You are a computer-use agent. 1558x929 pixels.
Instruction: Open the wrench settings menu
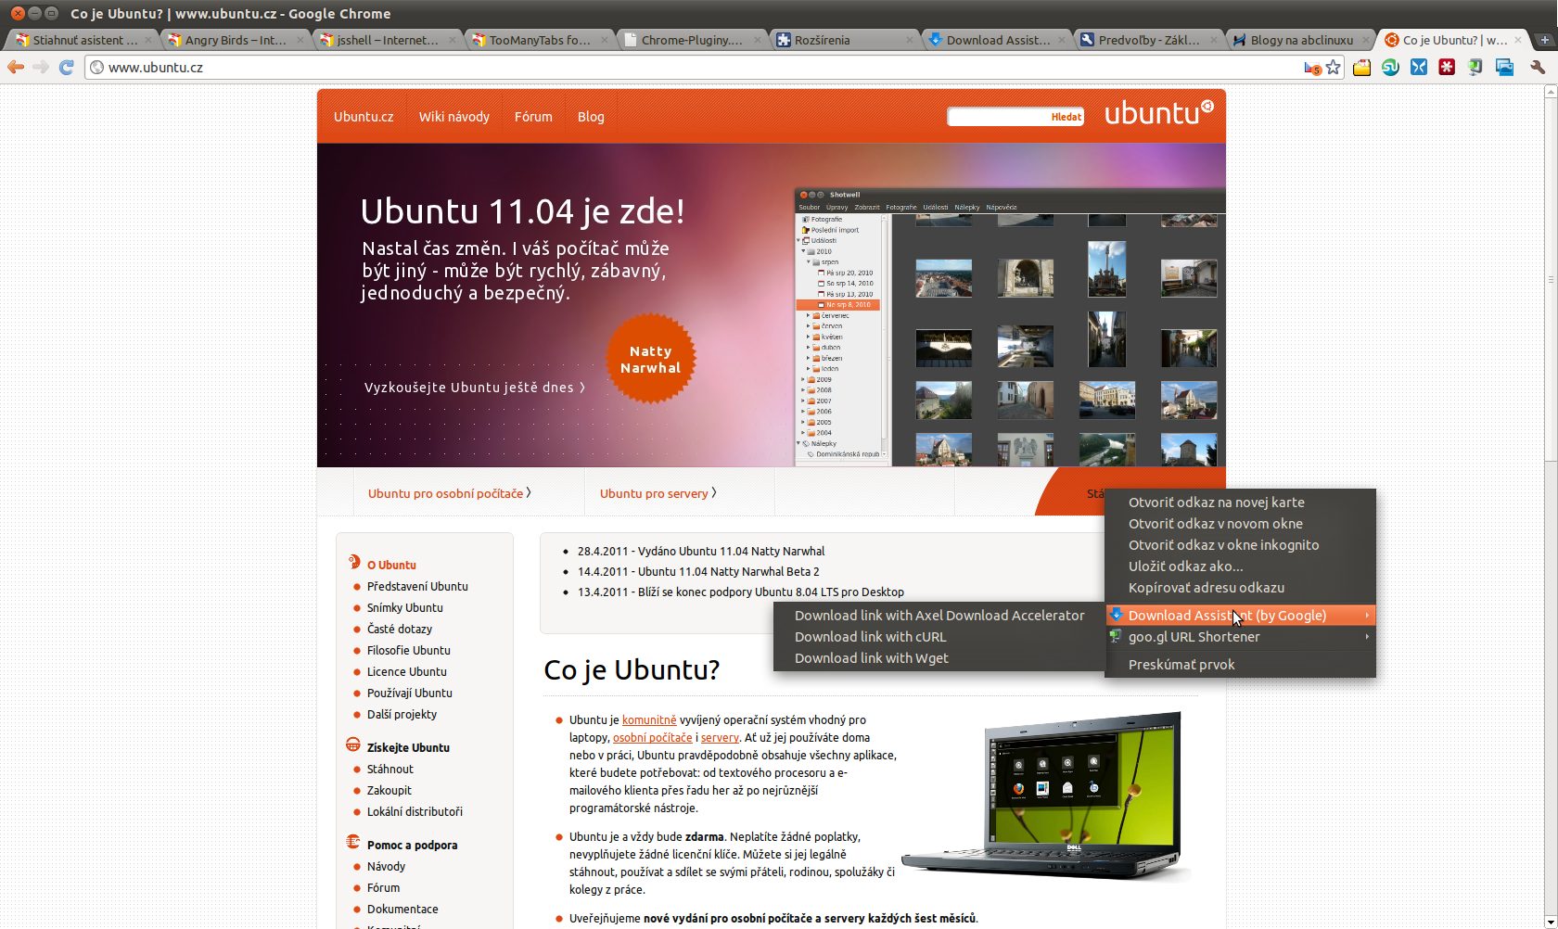(x=1537, y=67)
